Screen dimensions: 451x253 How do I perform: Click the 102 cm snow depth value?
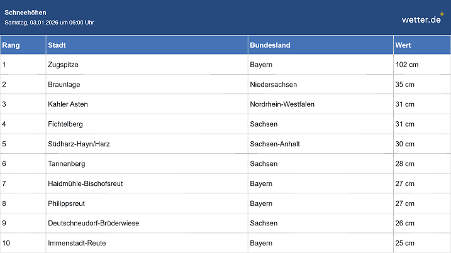(406, 65)
